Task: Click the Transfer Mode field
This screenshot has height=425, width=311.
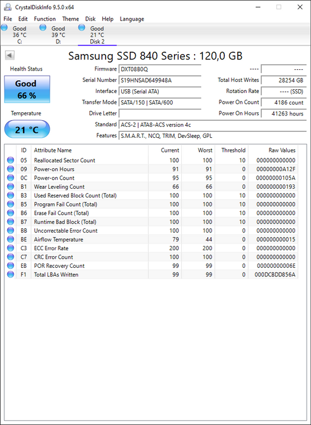Action: click(160, 103)
